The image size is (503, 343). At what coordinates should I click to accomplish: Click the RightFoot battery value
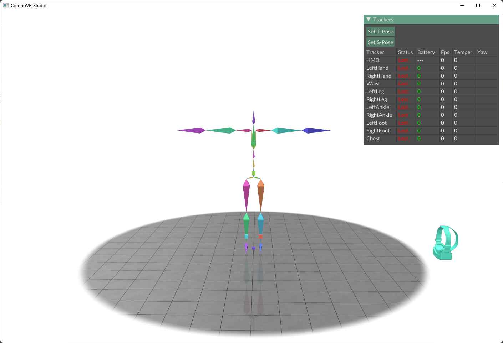coord(419,131)
